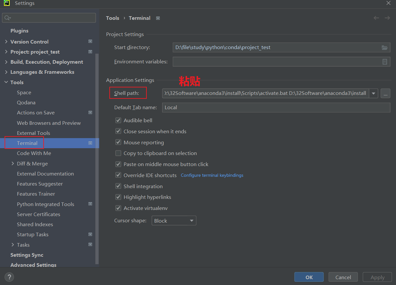Select the Plugins settings page

19,31
